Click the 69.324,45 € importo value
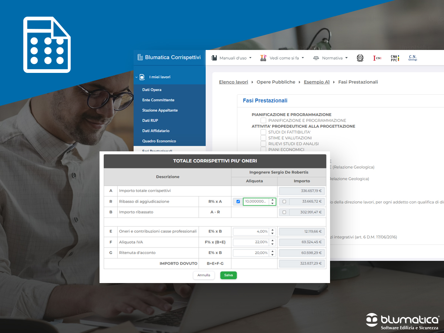Viewport: 444px width, 333px height. 302,242
